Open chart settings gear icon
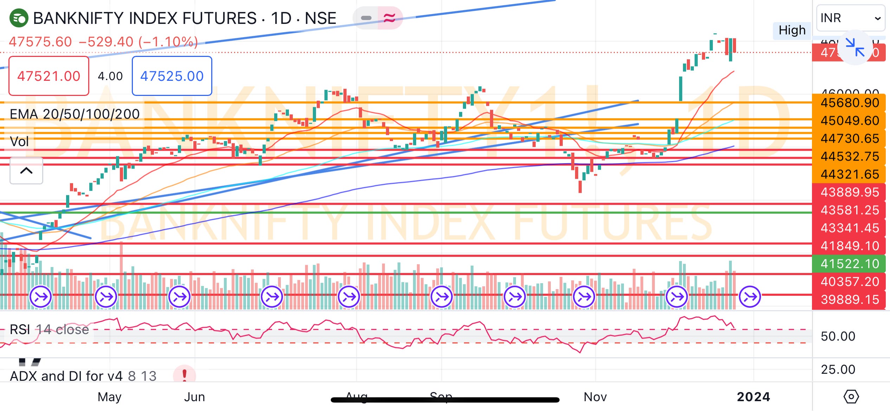890x411 pixels. (x=851, y=397)
